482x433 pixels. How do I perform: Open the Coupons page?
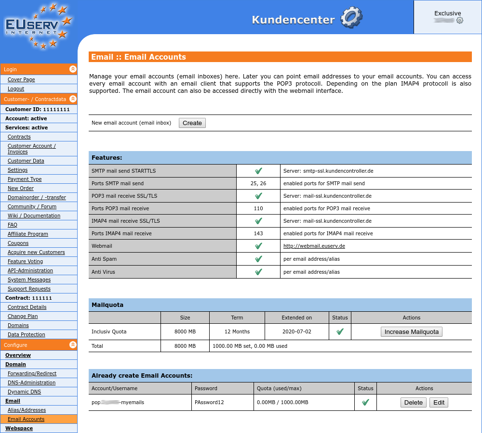click(x=18, y=243)
